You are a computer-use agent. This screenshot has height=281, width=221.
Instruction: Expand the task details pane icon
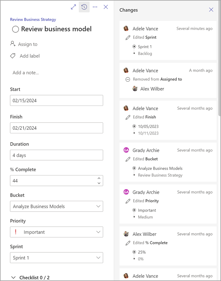73,7
